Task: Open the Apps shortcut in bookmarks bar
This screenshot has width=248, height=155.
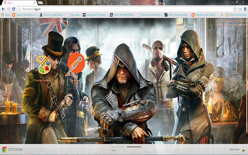Action: [x=6, y=15]
